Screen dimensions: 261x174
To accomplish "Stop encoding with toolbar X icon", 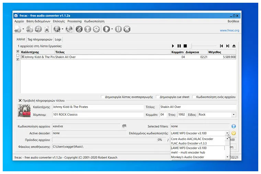I will (x=127, y=29).
